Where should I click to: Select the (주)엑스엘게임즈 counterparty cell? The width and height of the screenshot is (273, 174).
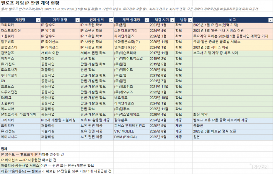[131, 114]
